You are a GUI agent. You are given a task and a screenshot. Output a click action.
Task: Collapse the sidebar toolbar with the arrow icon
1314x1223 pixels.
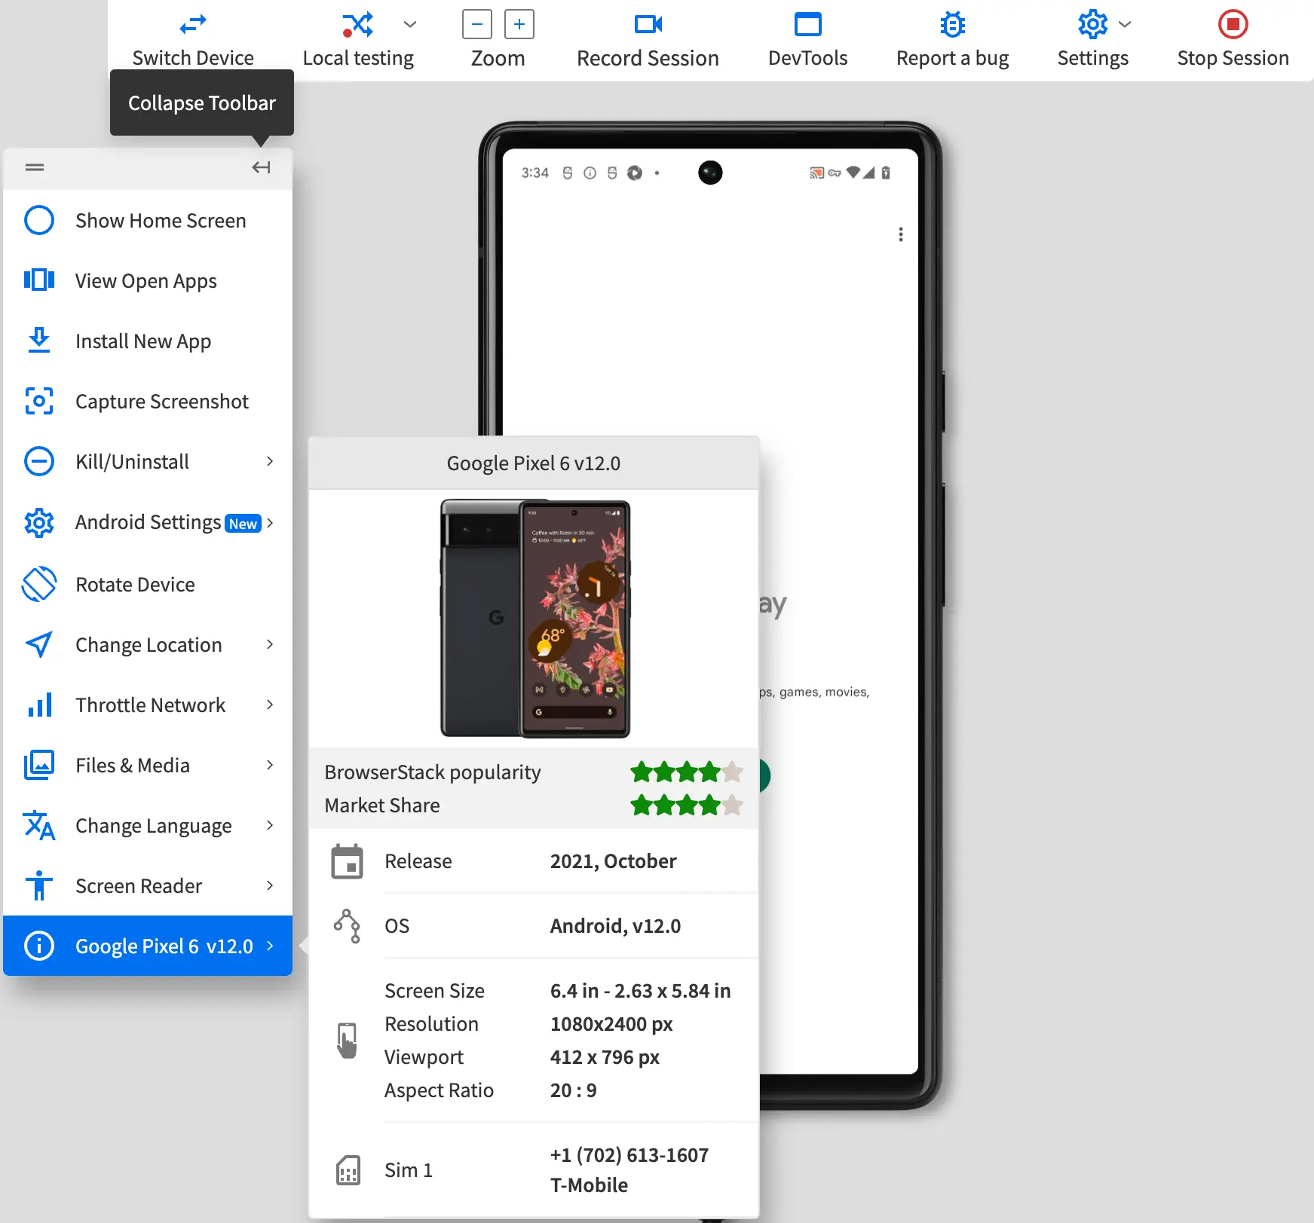pos(261,167)
